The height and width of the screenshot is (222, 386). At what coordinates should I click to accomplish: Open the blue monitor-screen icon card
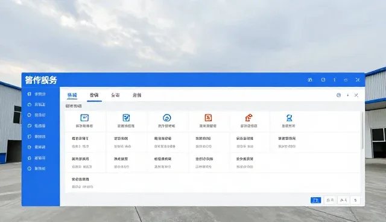coord(85,121)
